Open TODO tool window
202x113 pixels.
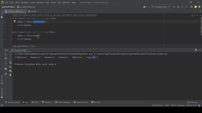tap(35, 102)
